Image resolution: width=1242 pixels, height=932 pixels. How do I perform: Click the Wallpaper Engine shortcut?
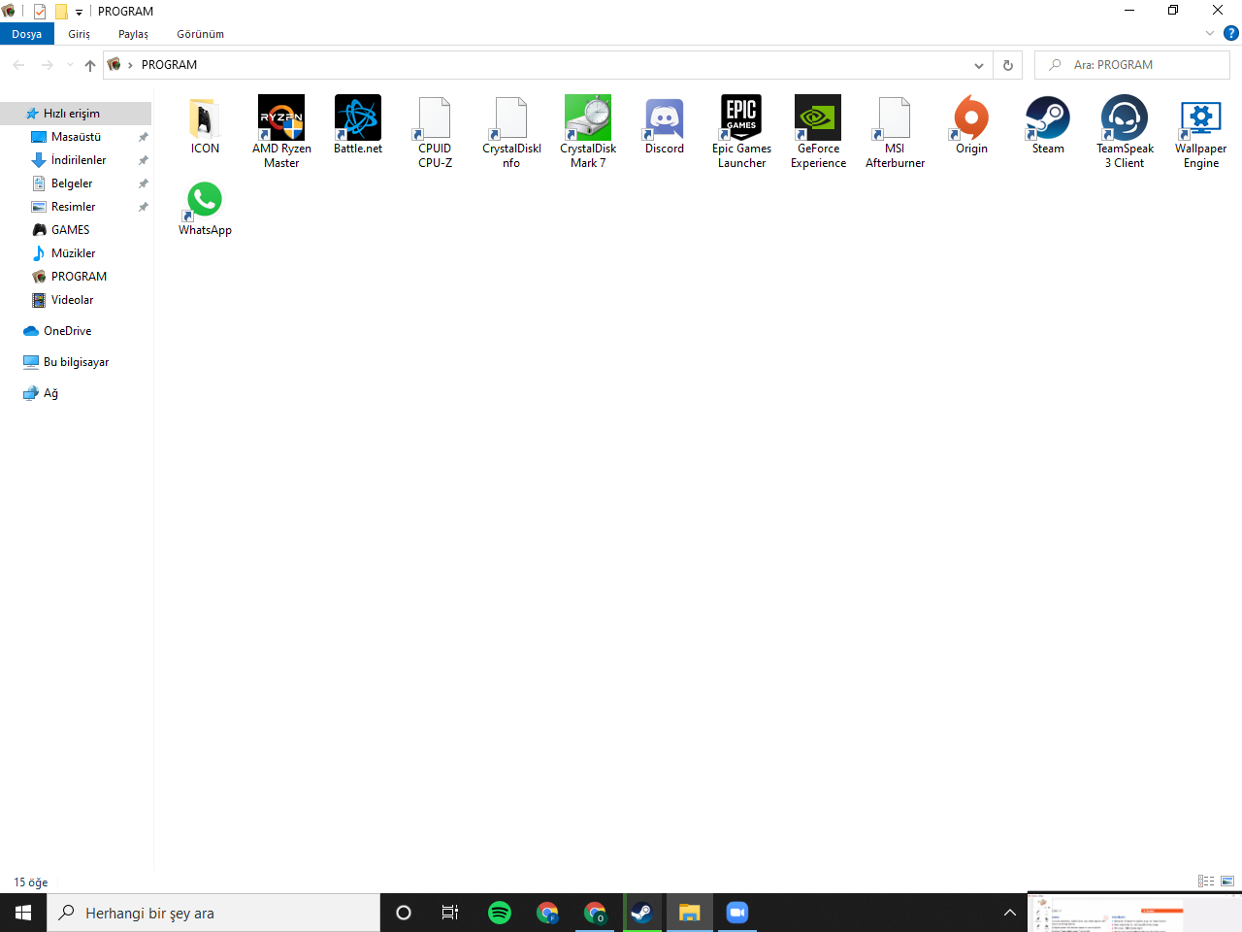pos(1201,132)
